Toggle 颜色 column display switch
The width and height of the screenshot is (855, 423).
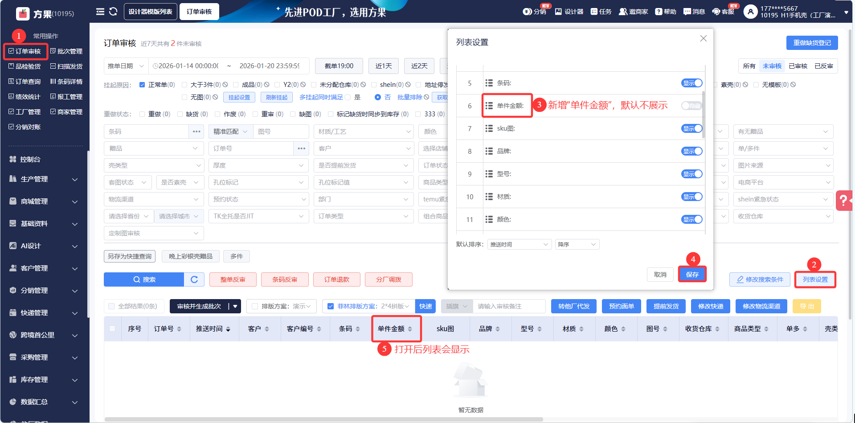692,219
